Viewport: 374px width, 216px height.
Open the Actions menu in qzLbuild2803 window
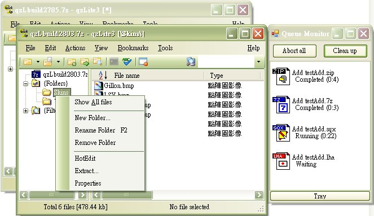tap(76, 48)
